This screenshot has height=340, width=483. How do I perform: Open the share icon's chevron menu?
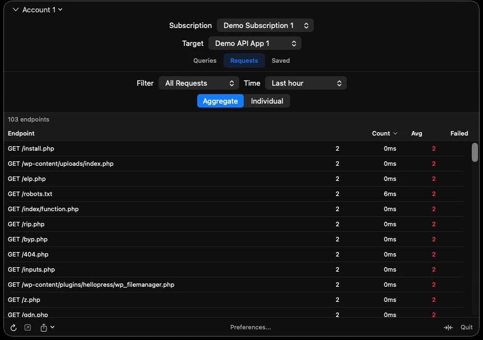click(x=53, y=327)
